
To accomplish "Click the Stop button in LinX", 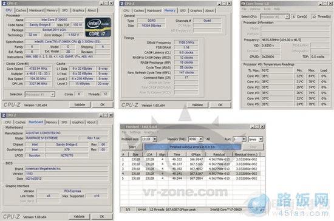I will [253, 147].
